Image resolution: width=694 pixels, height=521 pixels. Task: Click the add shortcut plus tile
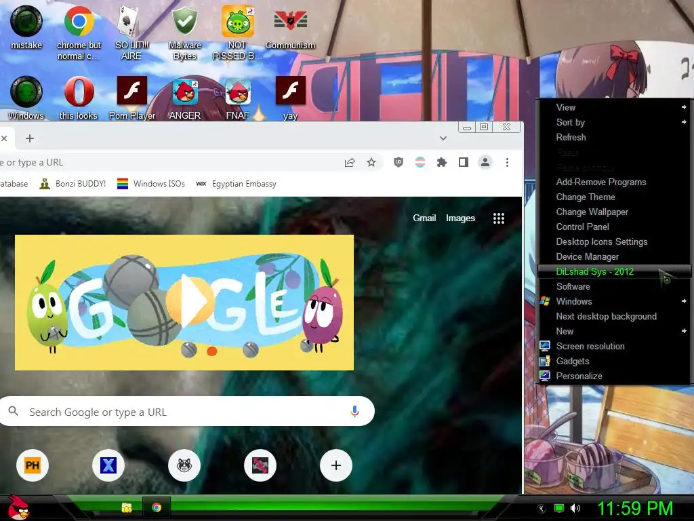point(336,465)
